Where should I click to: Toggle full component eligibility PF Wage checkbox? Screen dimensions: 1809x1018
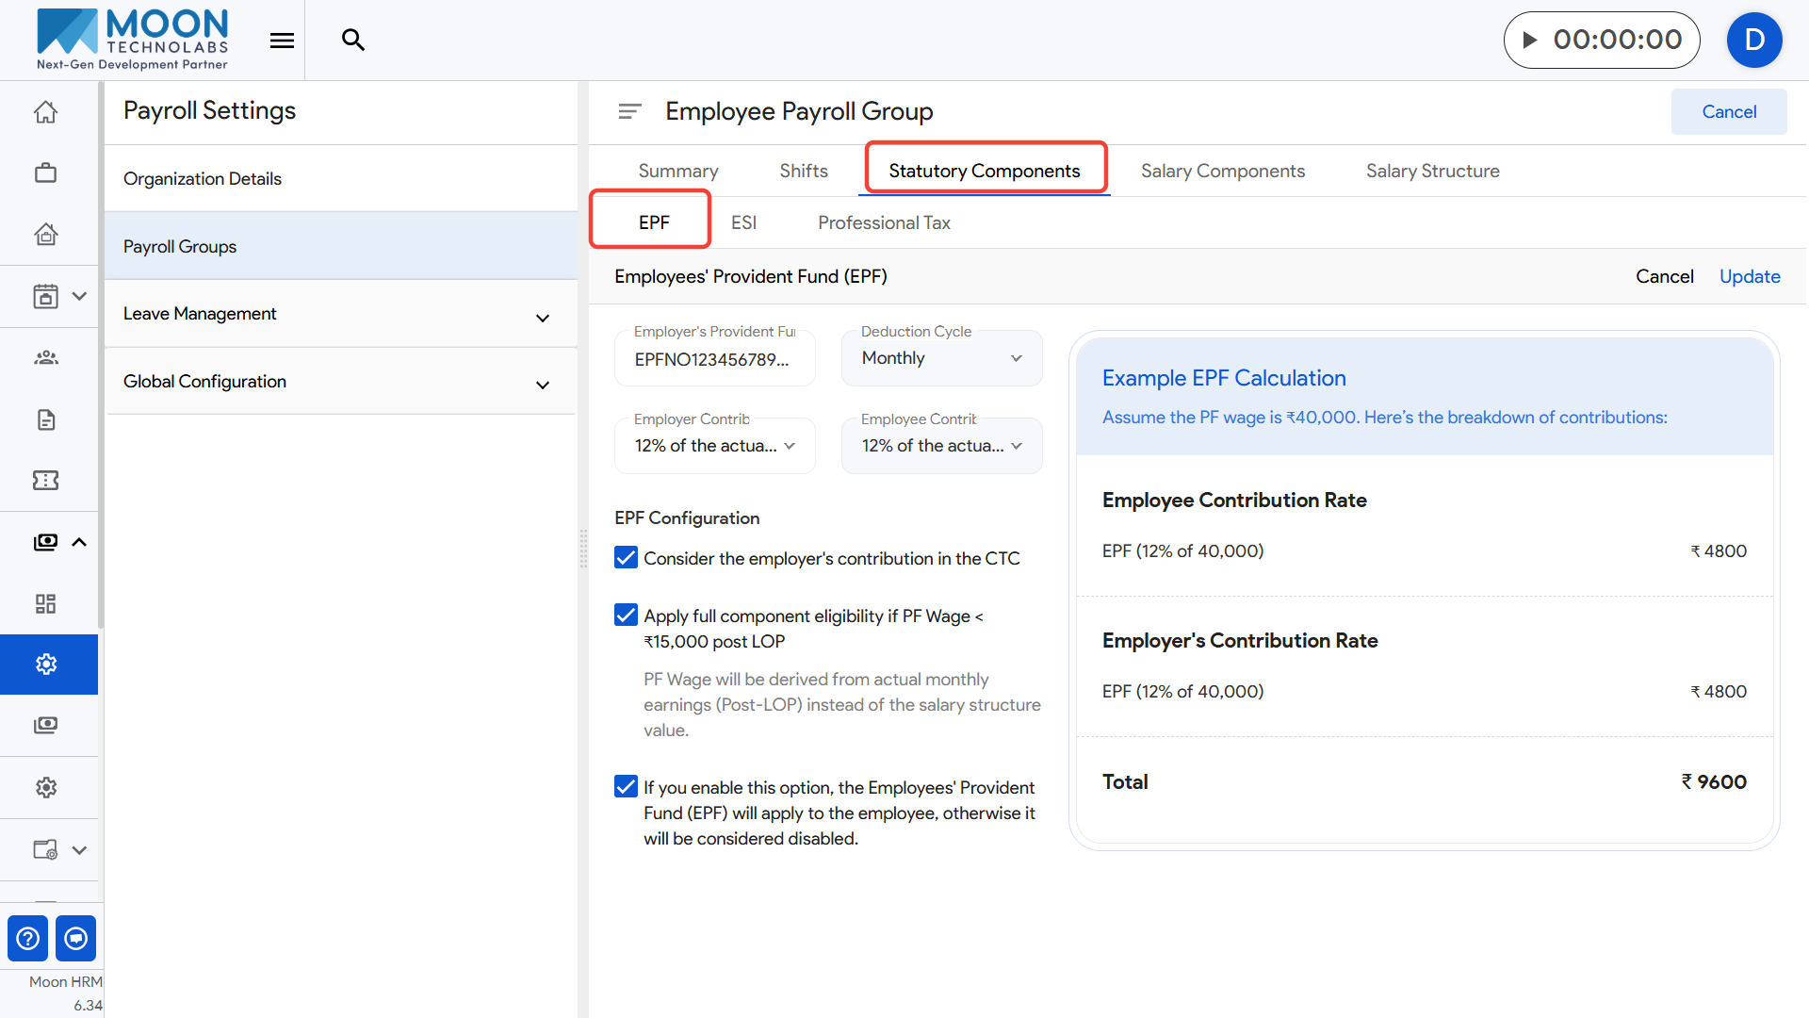(x=626, y=616)
